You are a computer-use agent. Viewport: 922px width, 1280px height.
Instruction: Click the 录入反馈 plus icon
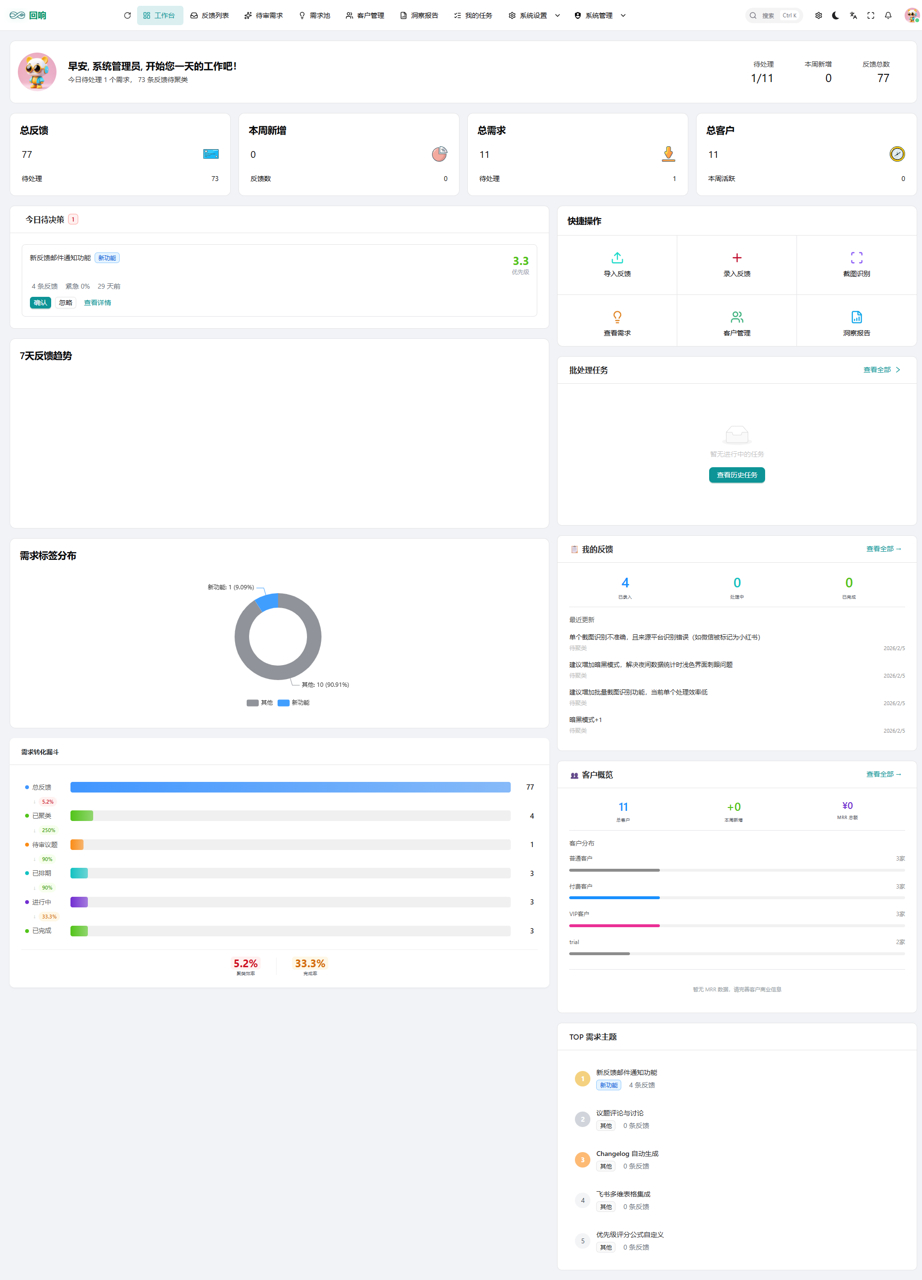tap(737, 258)
